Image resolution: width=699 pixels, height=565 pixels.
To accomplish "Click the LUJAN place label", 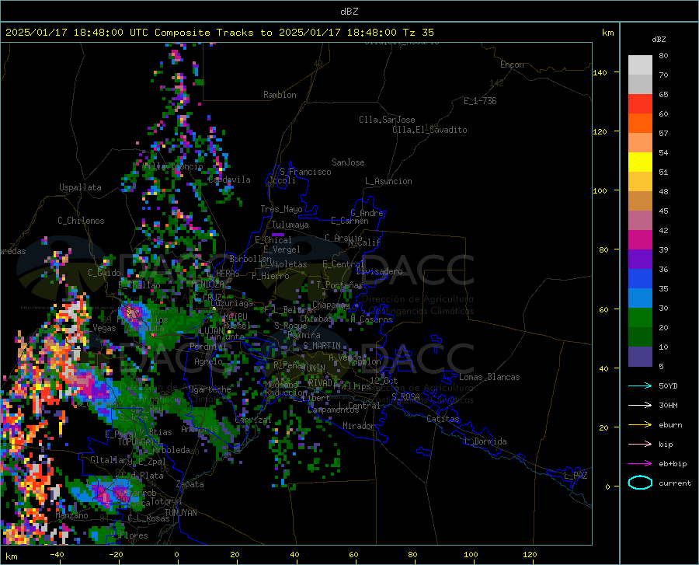I will click(210, 331).
